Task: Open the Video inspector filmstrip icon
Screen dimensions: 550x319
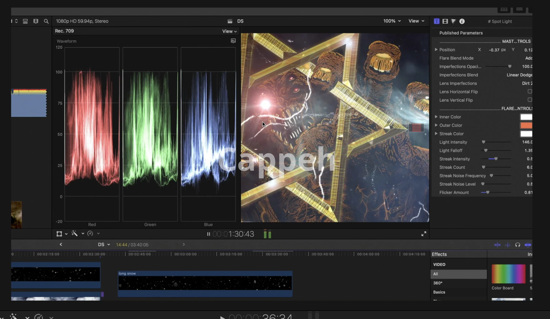Action: pyautogui.click(x=445, y=21)
